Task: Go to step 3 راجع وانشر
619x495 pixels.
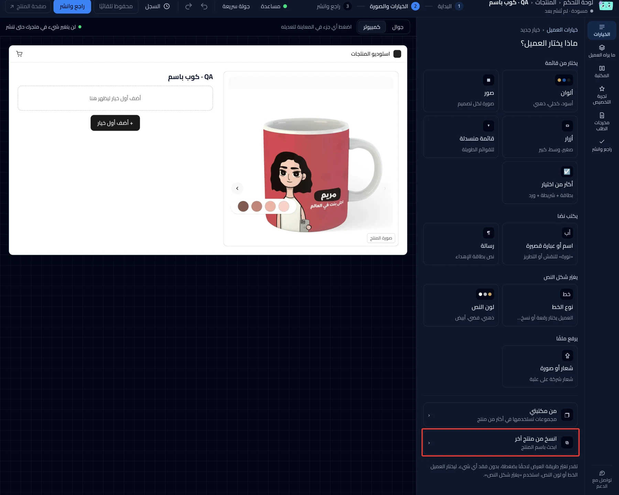Action: click(334, 6)
